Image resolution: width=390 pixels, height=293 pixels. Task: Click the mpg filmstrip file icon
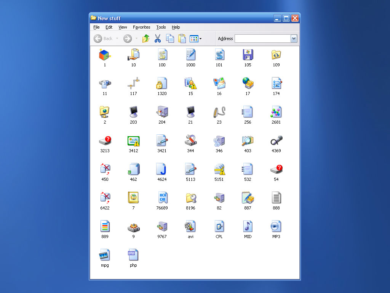coord(105,255)
